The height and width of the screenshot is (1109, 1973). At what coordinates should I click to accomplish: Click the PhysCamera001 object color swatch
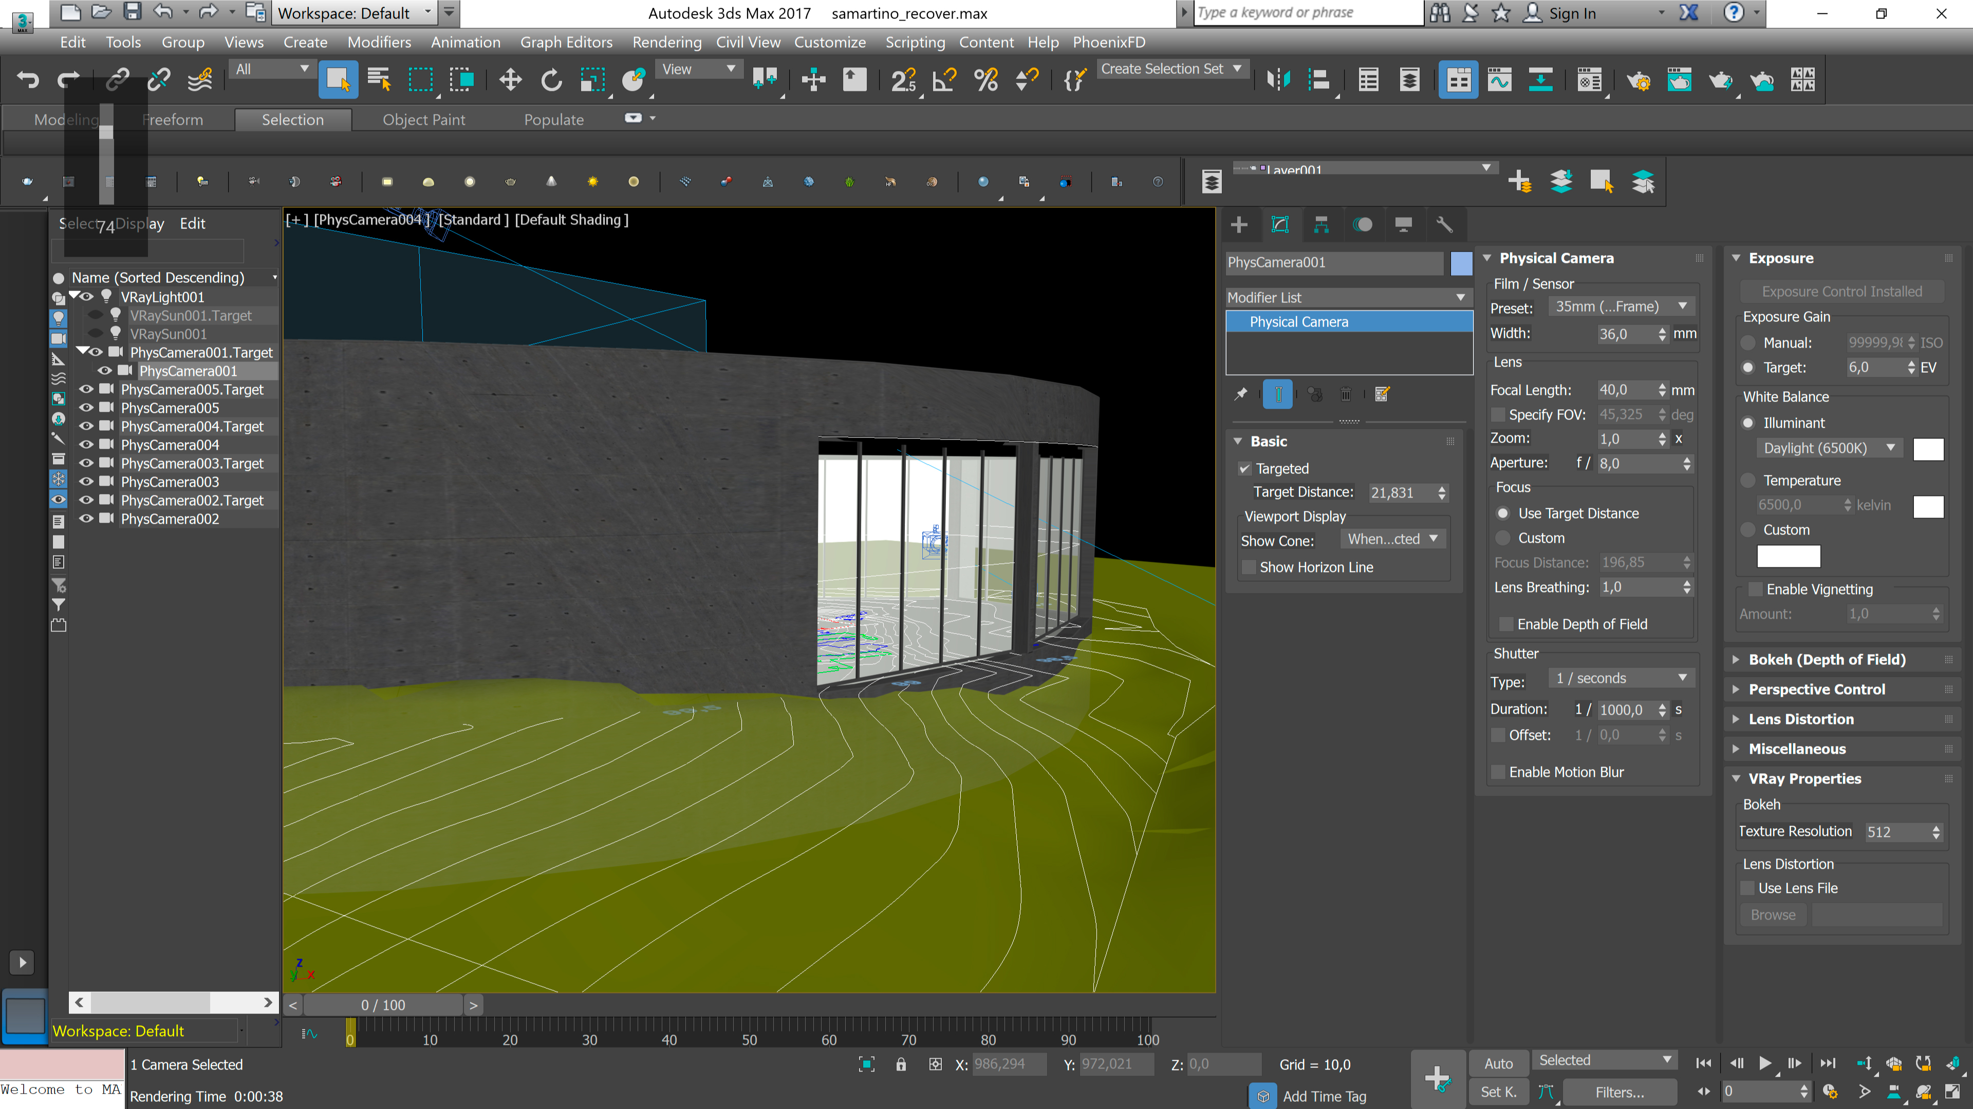tap(1461, 262)
